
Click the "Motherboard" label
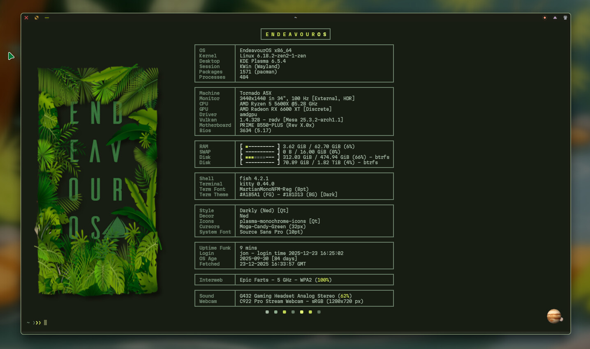coord(215,125)
